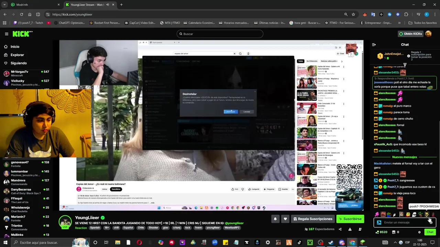
Task: Select the pink quick emote
Action: (377, 214)
